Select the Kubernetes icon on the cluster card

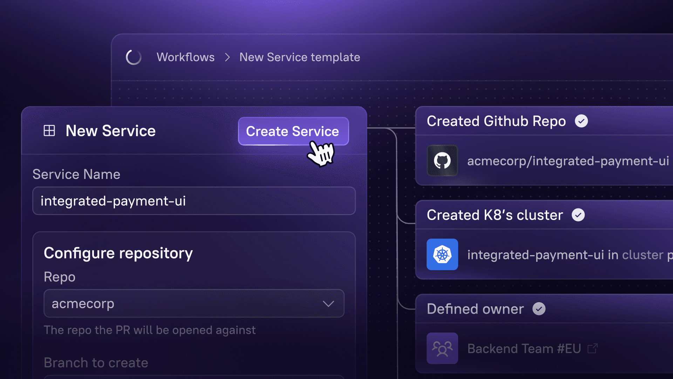coord(442,255)
